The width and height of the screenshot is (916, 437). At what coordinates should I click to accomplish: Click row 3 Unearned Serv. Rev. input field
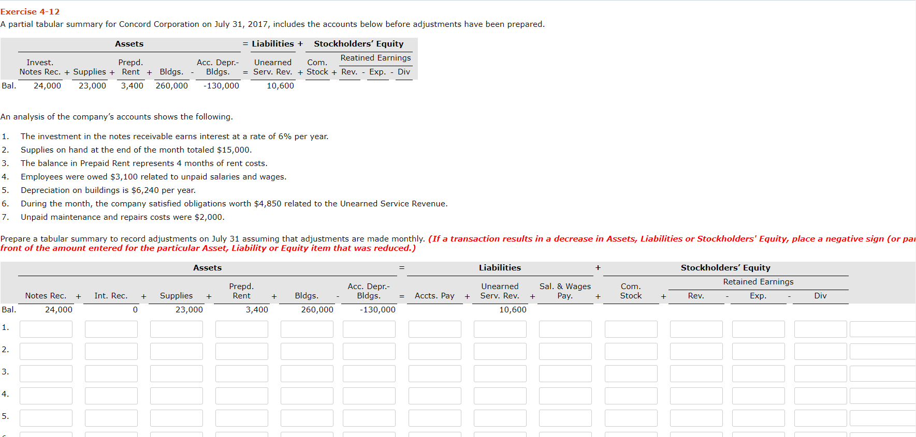pos(500,373)
